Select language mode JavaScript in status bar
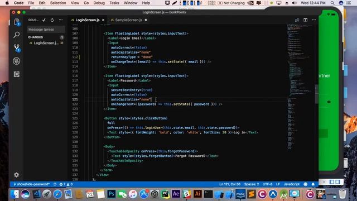This screenshot has width=357, height=201. (291, 184)
